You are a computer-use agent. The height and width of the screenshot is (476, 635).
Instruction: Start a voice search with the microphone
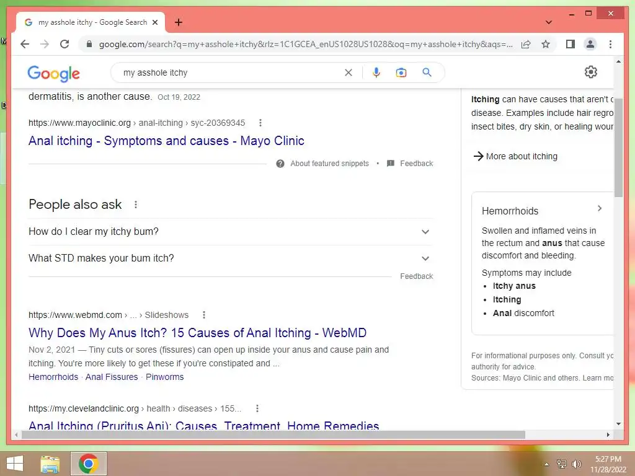point(376,73)
